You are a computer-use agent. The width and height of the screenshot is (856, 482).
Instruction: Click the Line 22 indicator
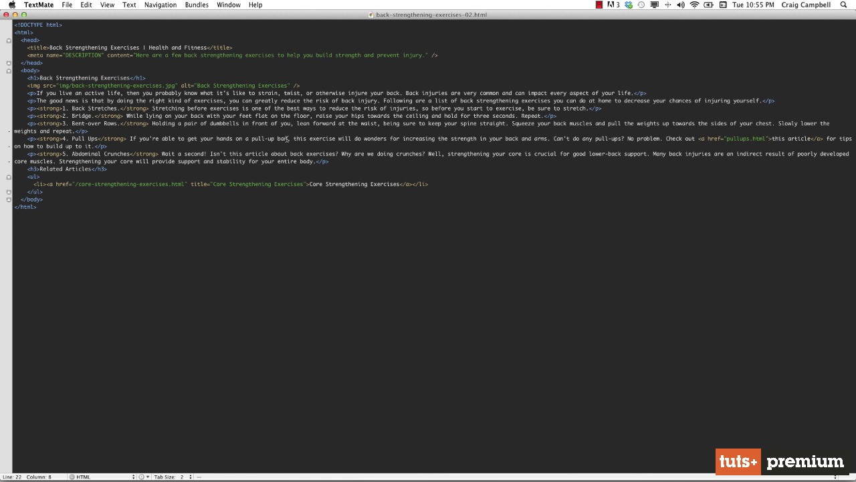tap(12, 477)
